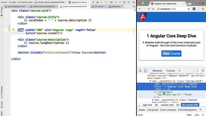
Task: Close the course-card.component.html editor tab
Action: (89, 6)
